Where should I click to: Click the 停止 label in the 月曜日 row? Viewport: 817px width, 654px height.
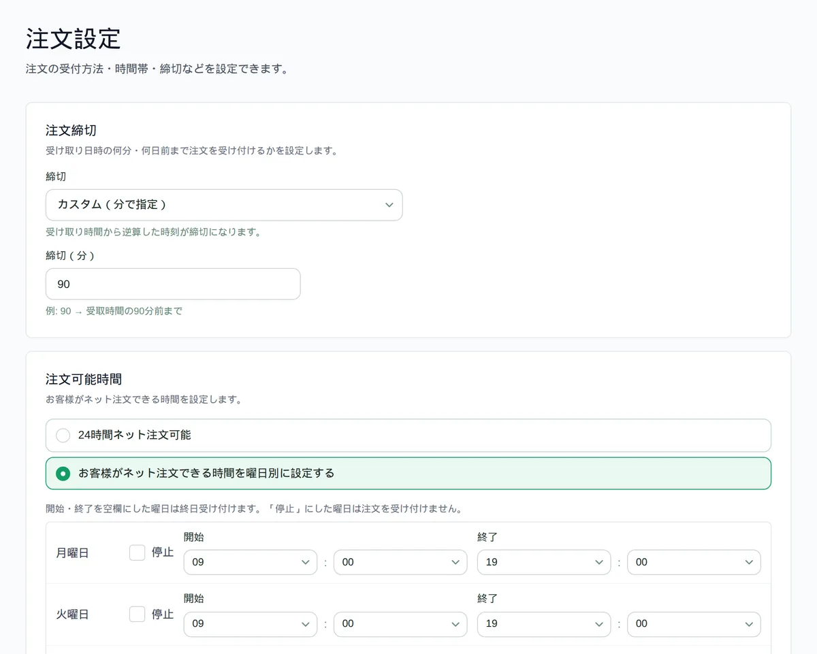(x=163, y=553)
